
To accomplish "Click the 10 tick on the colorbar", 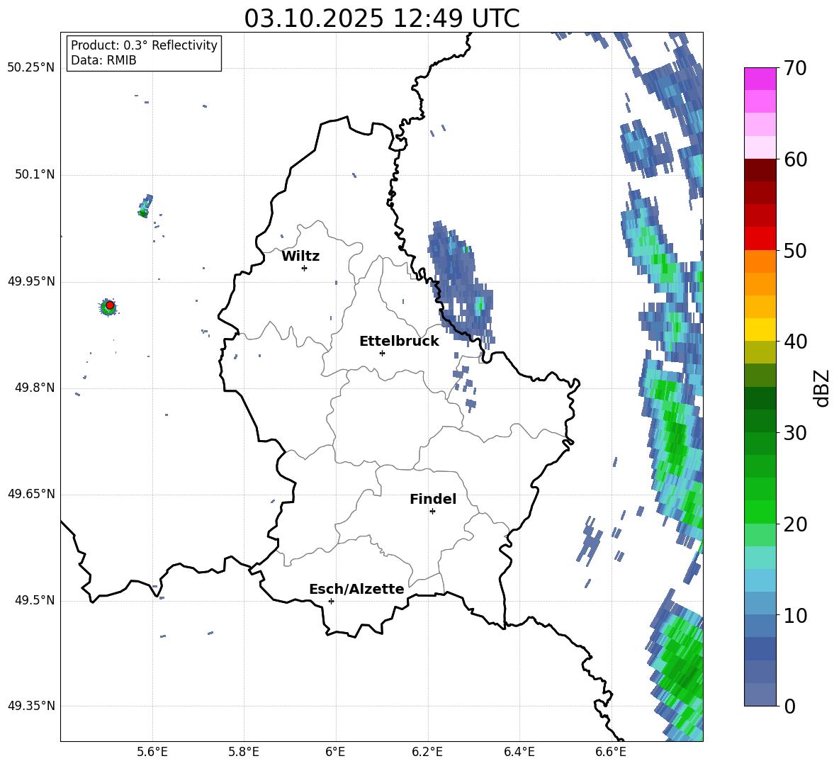I will [x=795, y=615].
